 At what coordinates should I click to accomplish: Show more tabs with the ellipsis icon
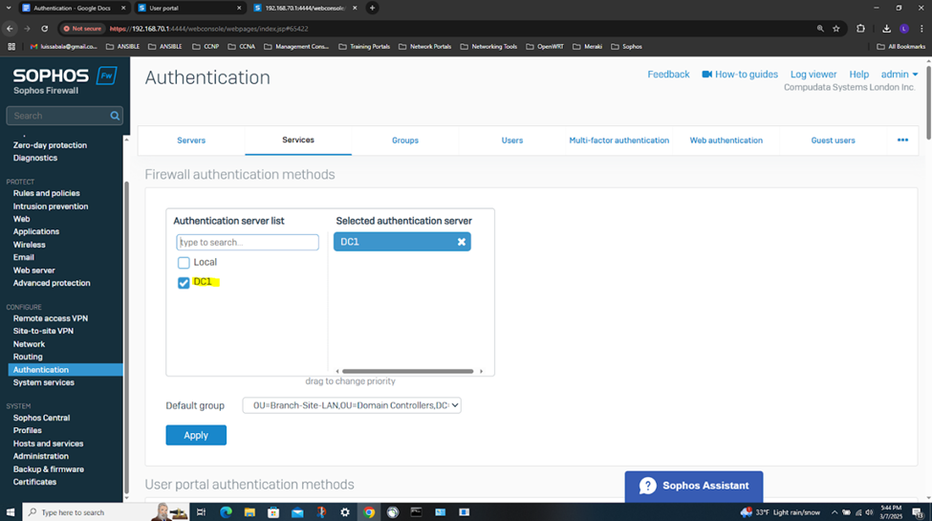[902, 140]
